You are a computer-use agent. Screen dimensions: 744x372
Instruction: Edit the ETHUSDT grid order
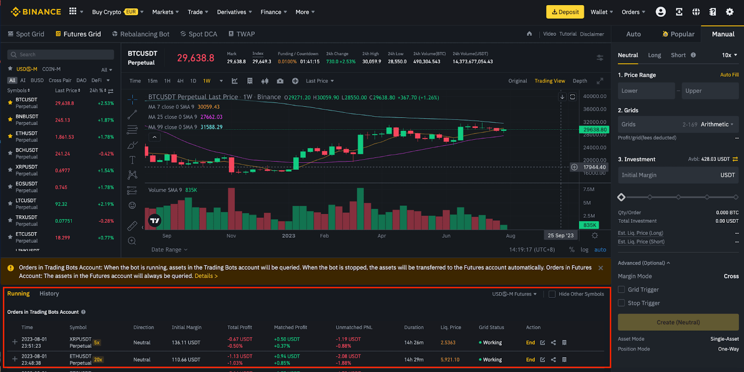pos(543,360)
